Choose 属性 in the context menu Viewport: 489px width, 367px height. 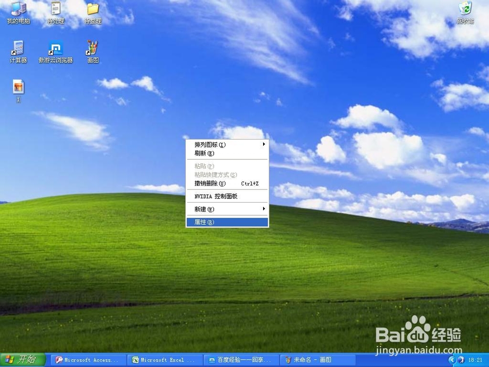[227, 222]
